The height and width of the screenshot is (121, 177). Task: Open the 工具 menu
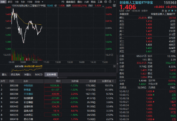tap(100, 2)
